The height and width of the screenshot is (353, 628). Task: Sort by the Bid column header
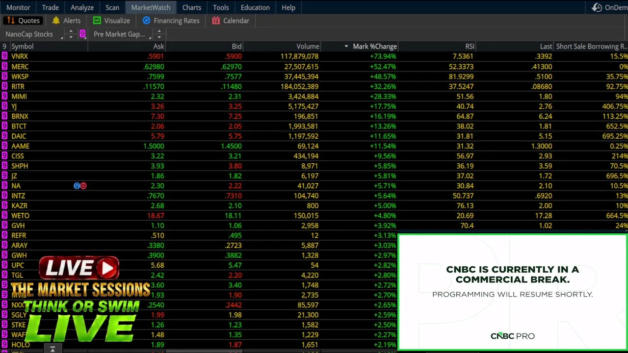pos(204,46)
